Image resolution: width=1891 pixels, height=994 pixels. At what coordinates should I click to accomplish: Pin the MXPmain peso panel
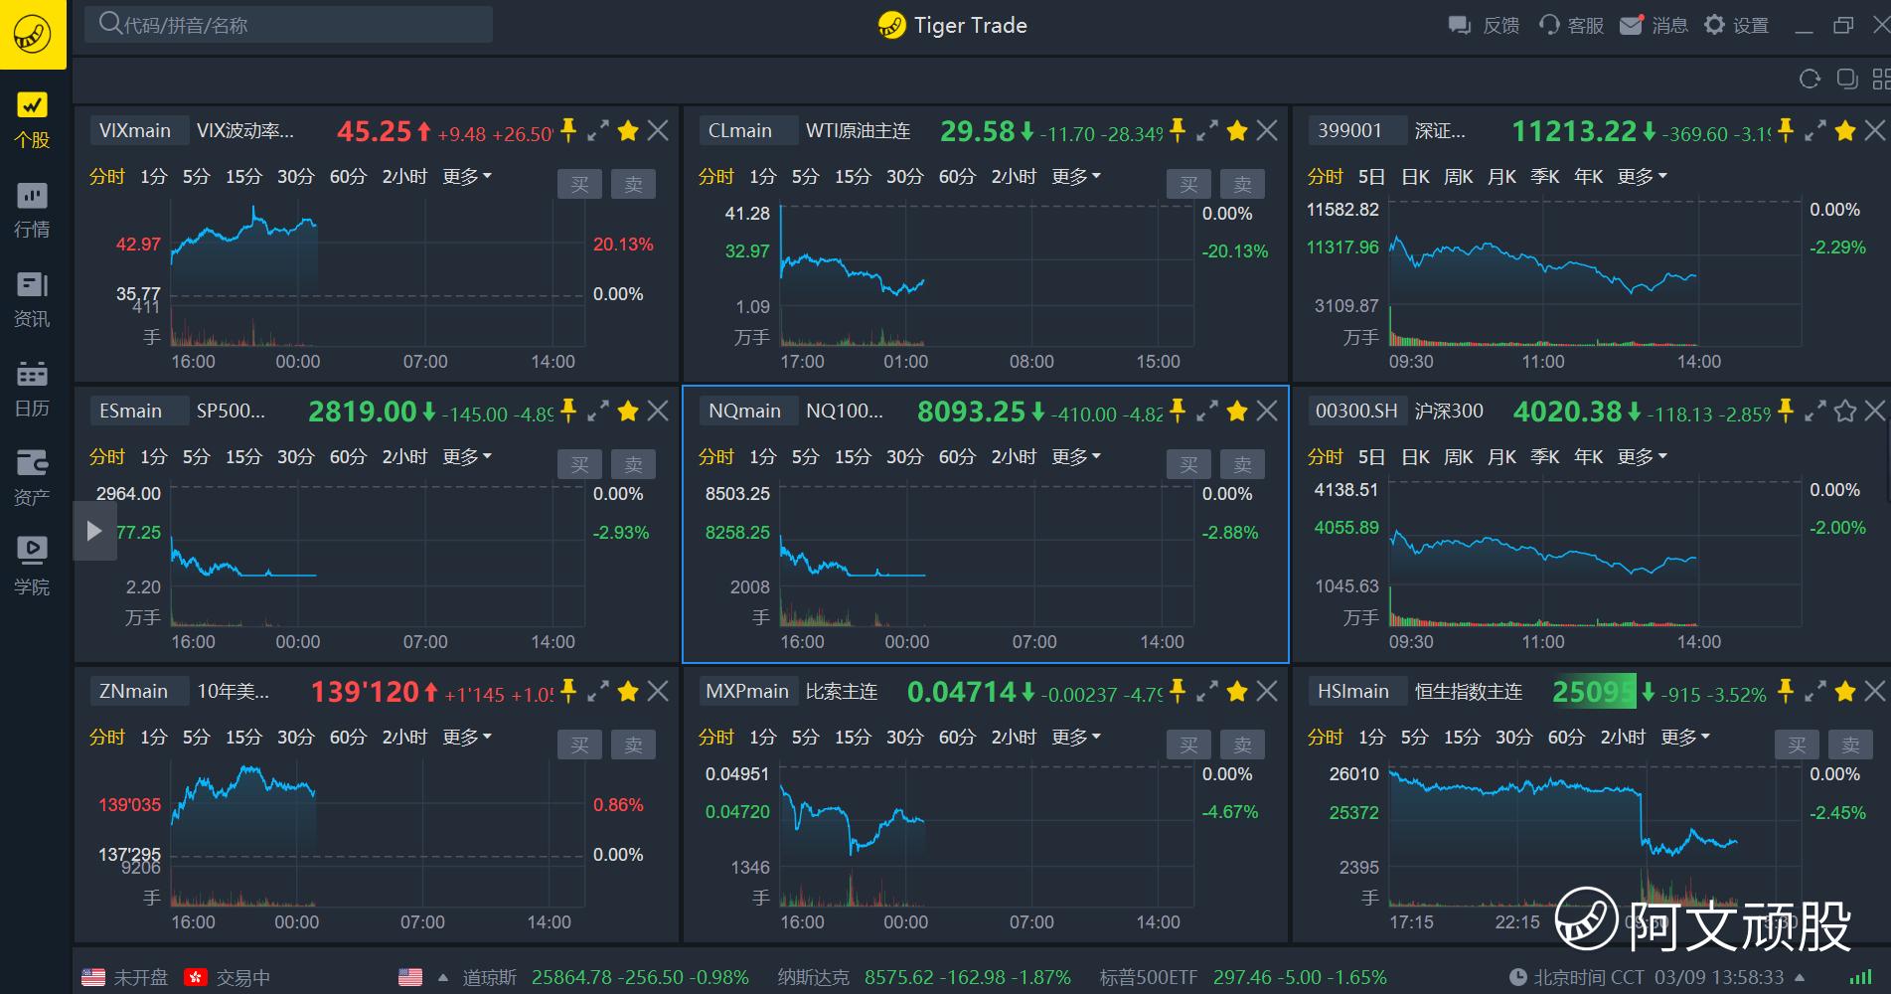(1178, 690)
